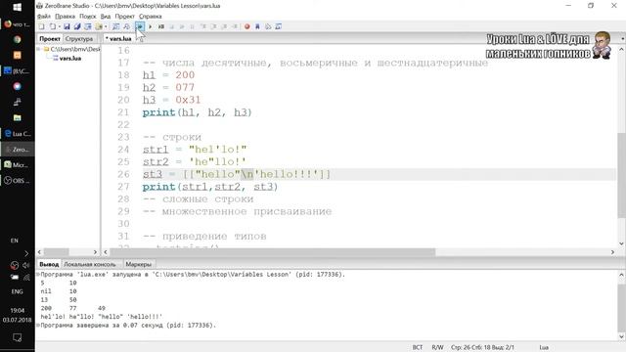Open the Find toolbar tool

pyautogui.click(x=115, y=26)
